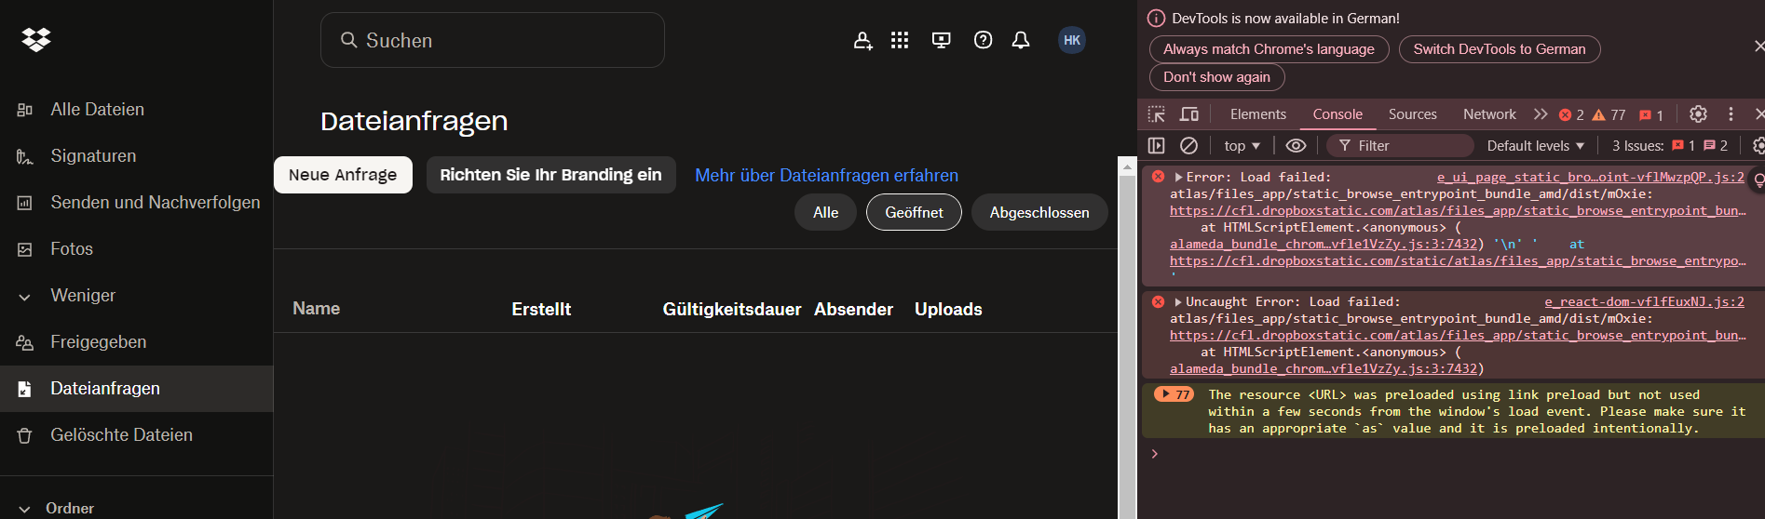Image resolution: width=1765 pixels, height=519 pixels.
Task: Switch to DevTools Console tab
Action: (1337, 114)
